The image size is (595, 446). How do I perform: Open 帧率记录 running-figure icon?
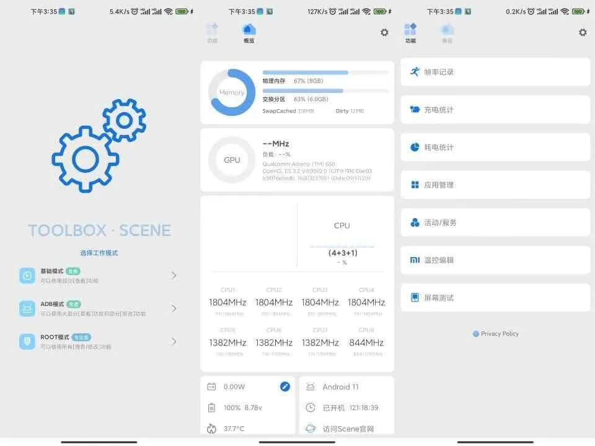coord(415,72)
